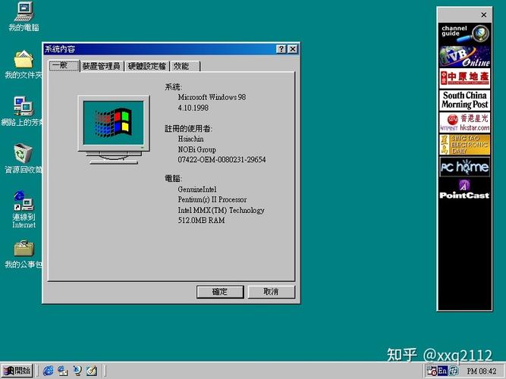Click the En language indicator in tray
506x379 pixels.
pos(442,371)
